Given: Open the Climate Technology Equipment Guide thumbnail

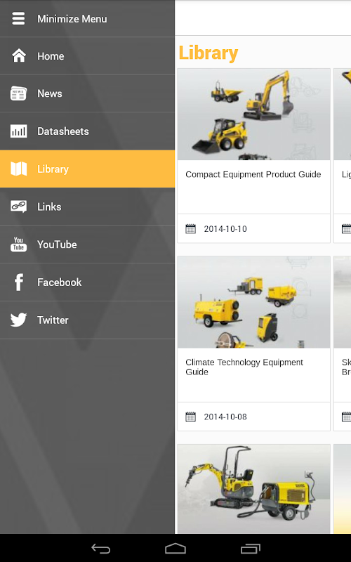Looking at the screenshot, I should click(x=253, y=302).
